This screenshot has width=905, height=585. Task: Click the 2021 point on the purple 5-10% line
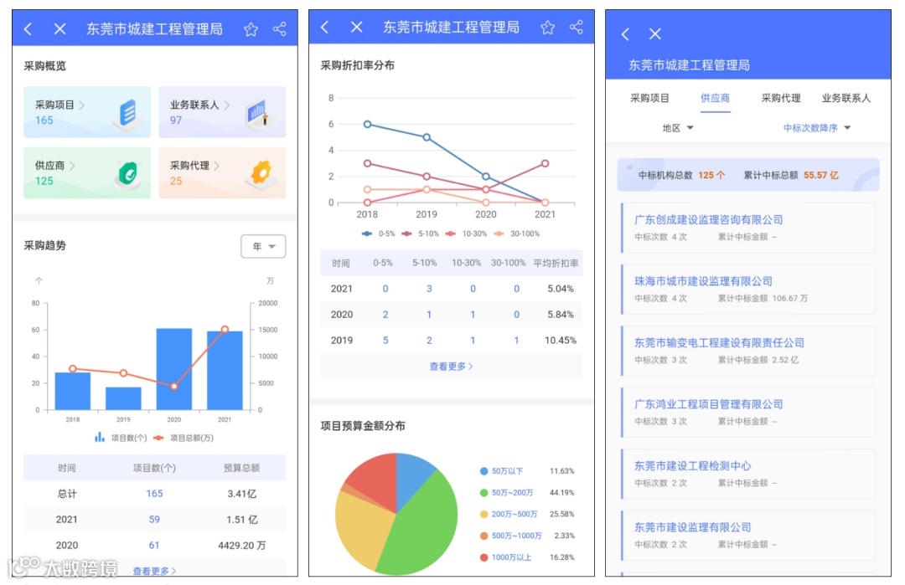(x=545, y=164)
